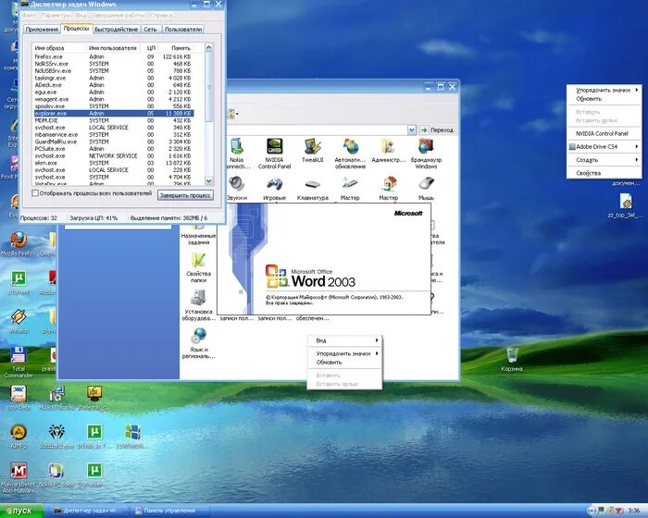
Task: Select the firefox.exe process row
Action: [113, 56]
